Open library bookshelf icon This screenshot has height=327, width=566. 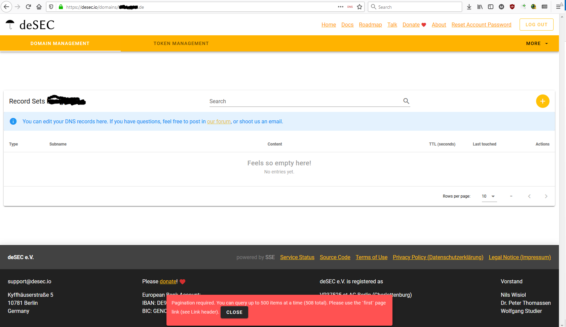coord(480,7)
